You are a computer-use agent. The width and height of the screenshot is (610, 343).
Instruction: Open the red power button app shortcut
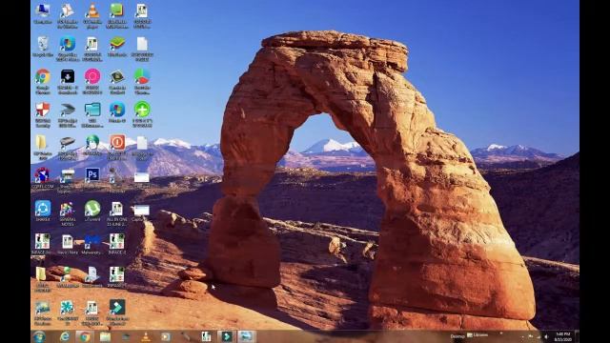click(x=117, y=149)
